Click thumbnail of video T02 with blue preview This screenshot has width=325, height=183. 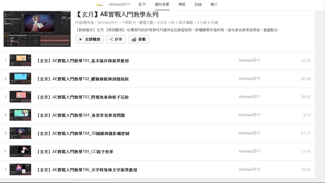click(20, 79)
